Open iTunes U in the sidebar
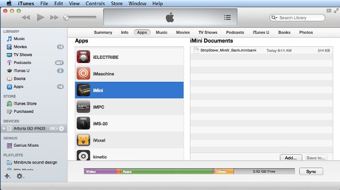Screen dimensions: 340x190 [x=21, y=71]
